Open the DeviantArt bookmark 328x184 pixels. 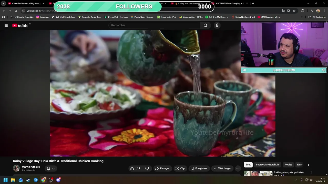point(116,17)
